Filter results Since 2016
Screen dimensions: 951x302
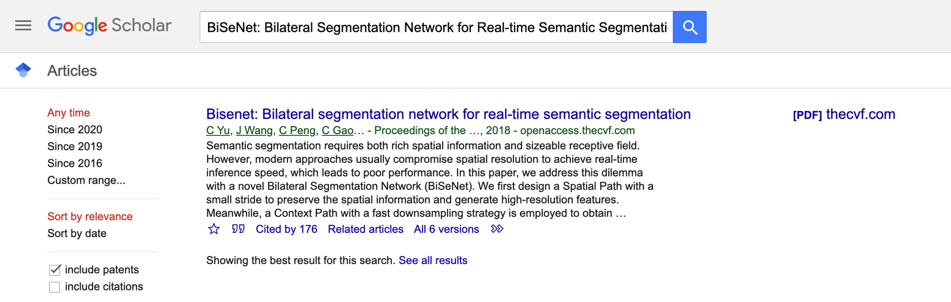[x=74, y=163]
